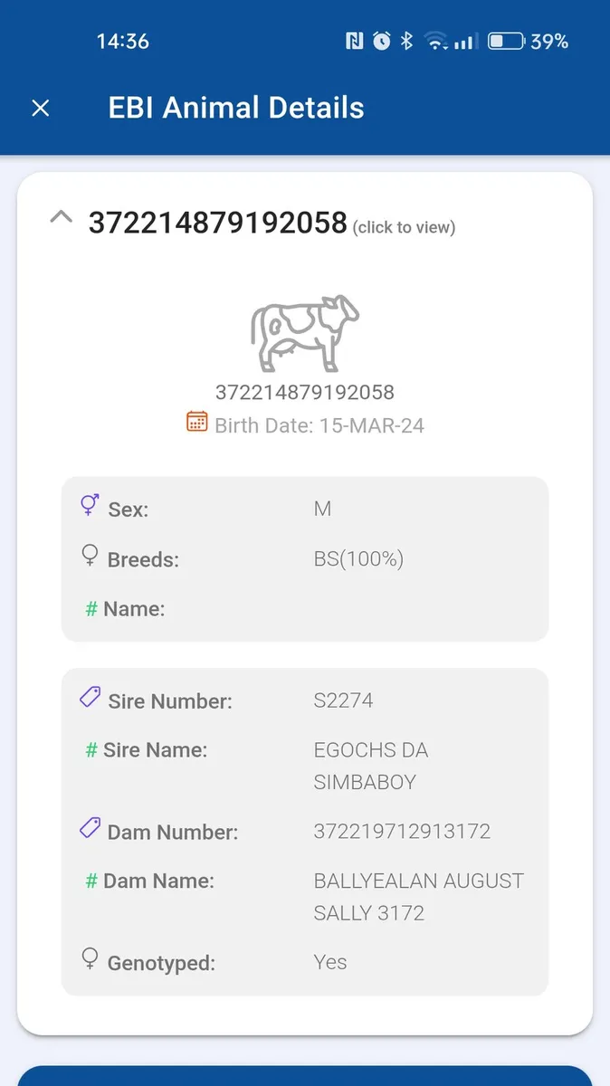Click the hash icon beside Sire Name
Screen dimensions: 610x1086
click(91, 750)
